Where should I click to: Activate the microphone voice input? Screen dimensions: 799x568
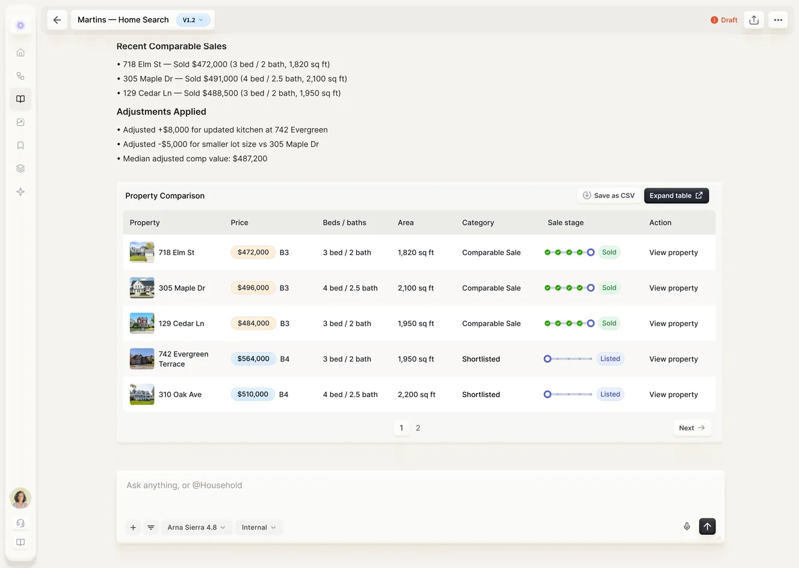pos(686,526)
